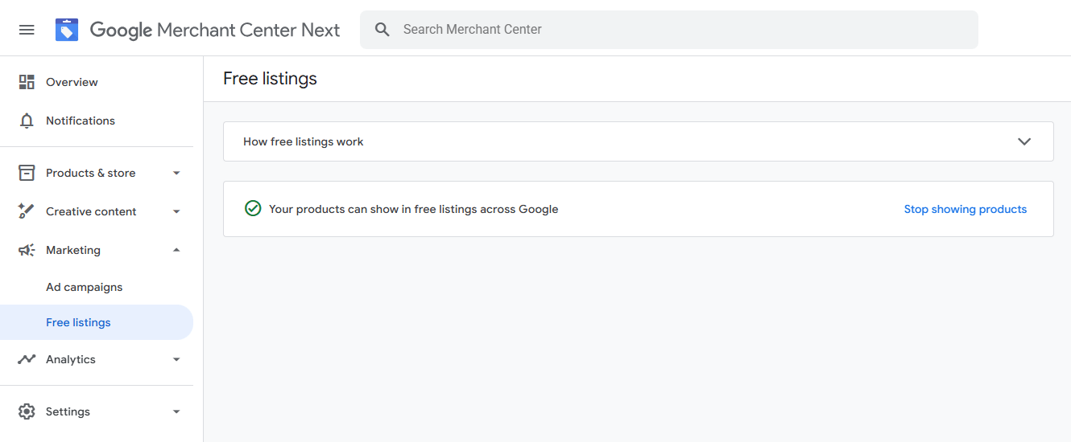
Task: Select Ad campaigns under Marketing
Action: (x=85, y=287)
